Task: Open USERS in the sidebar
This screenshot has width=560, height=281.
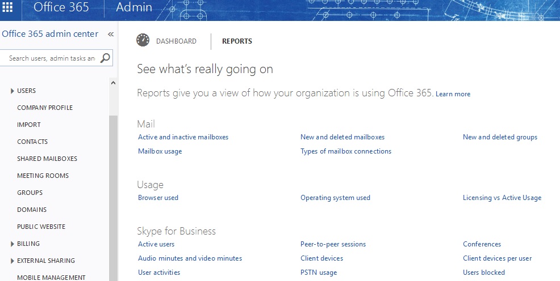Action: 27,91
